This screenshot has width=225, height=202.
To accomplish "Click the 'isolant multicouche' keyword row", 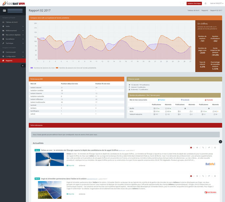I will click(x=77, y=102).
